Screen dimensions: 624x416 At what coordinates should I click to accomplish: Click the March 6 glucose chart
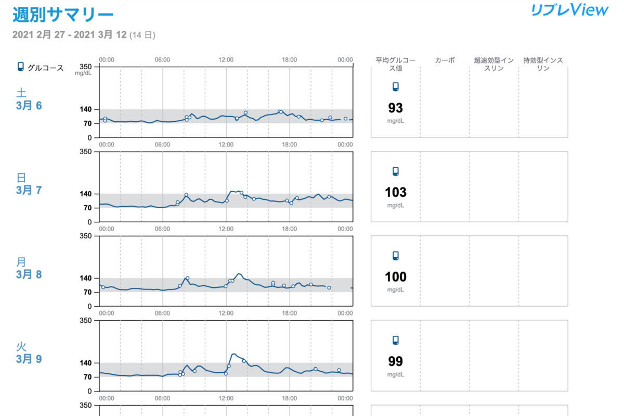point(226,102)
